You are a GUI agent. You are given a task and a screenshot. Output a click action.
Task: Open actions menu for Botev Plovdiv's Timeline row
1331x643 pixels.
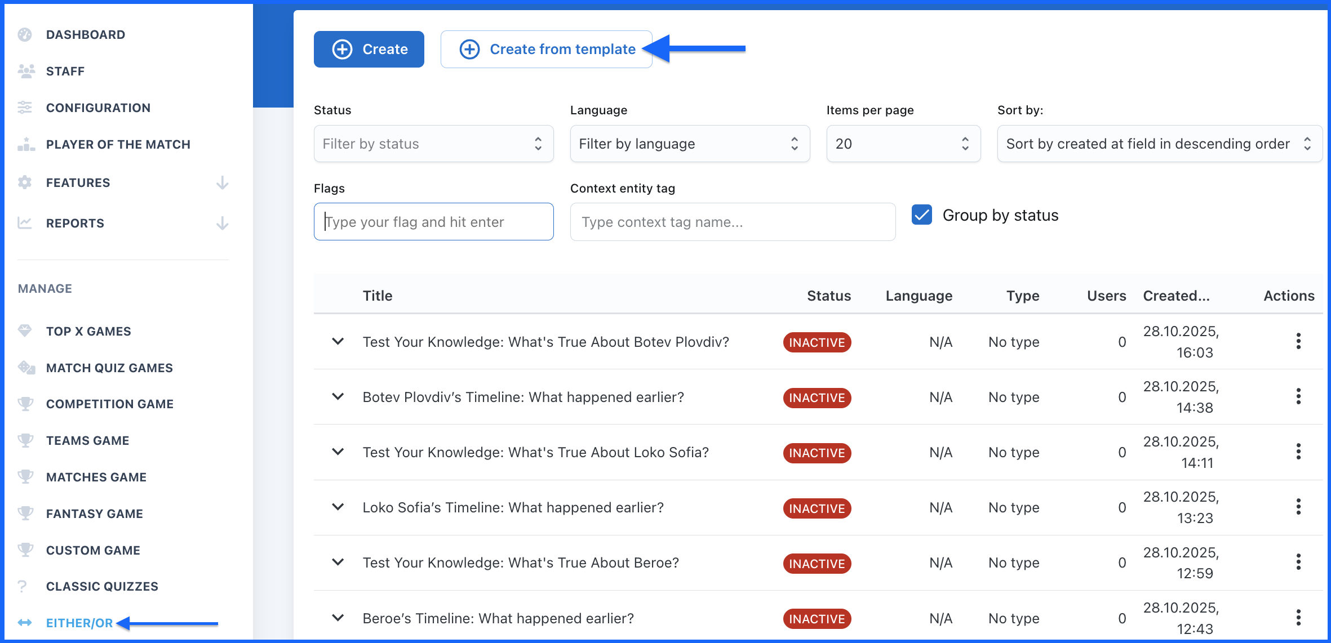1298,397
